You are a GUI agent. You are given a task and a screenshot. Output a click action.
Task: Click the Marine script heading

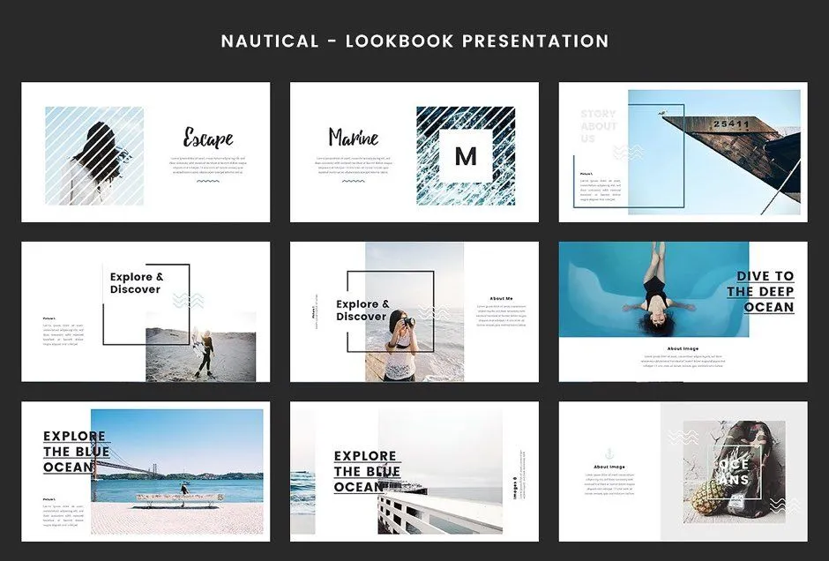353,138
